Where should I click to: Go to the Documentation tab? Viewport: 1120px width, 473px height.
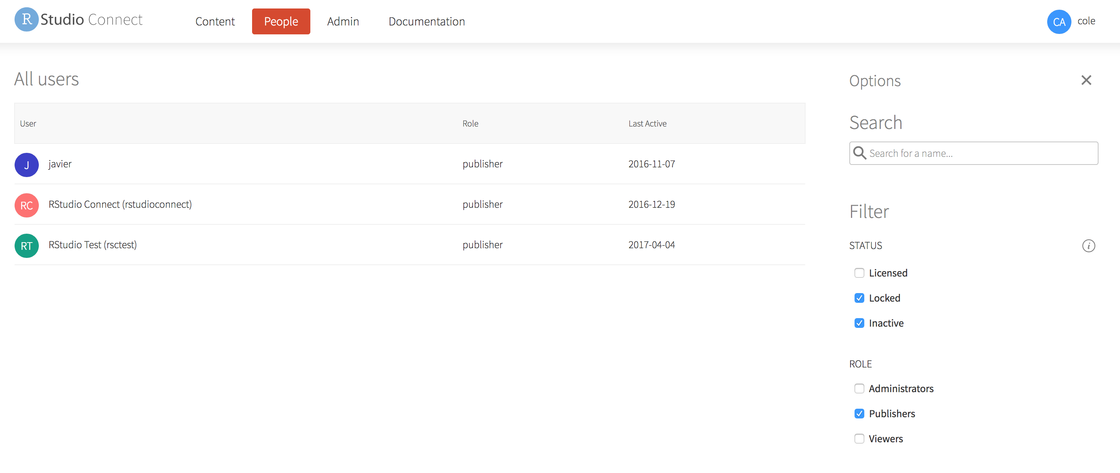(x=426, y=21)
